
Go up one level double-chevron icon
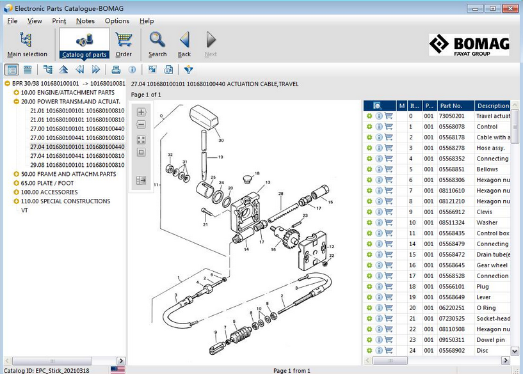point(64,70)
